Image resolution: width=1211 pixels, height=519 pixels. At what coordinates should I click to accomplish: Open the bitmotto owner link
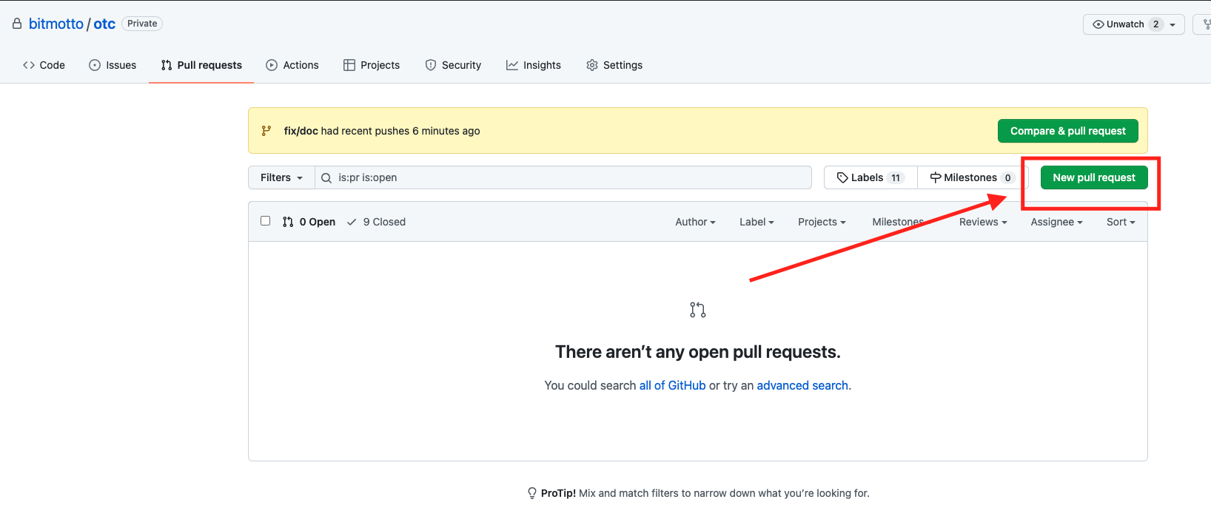click(56, 24)
